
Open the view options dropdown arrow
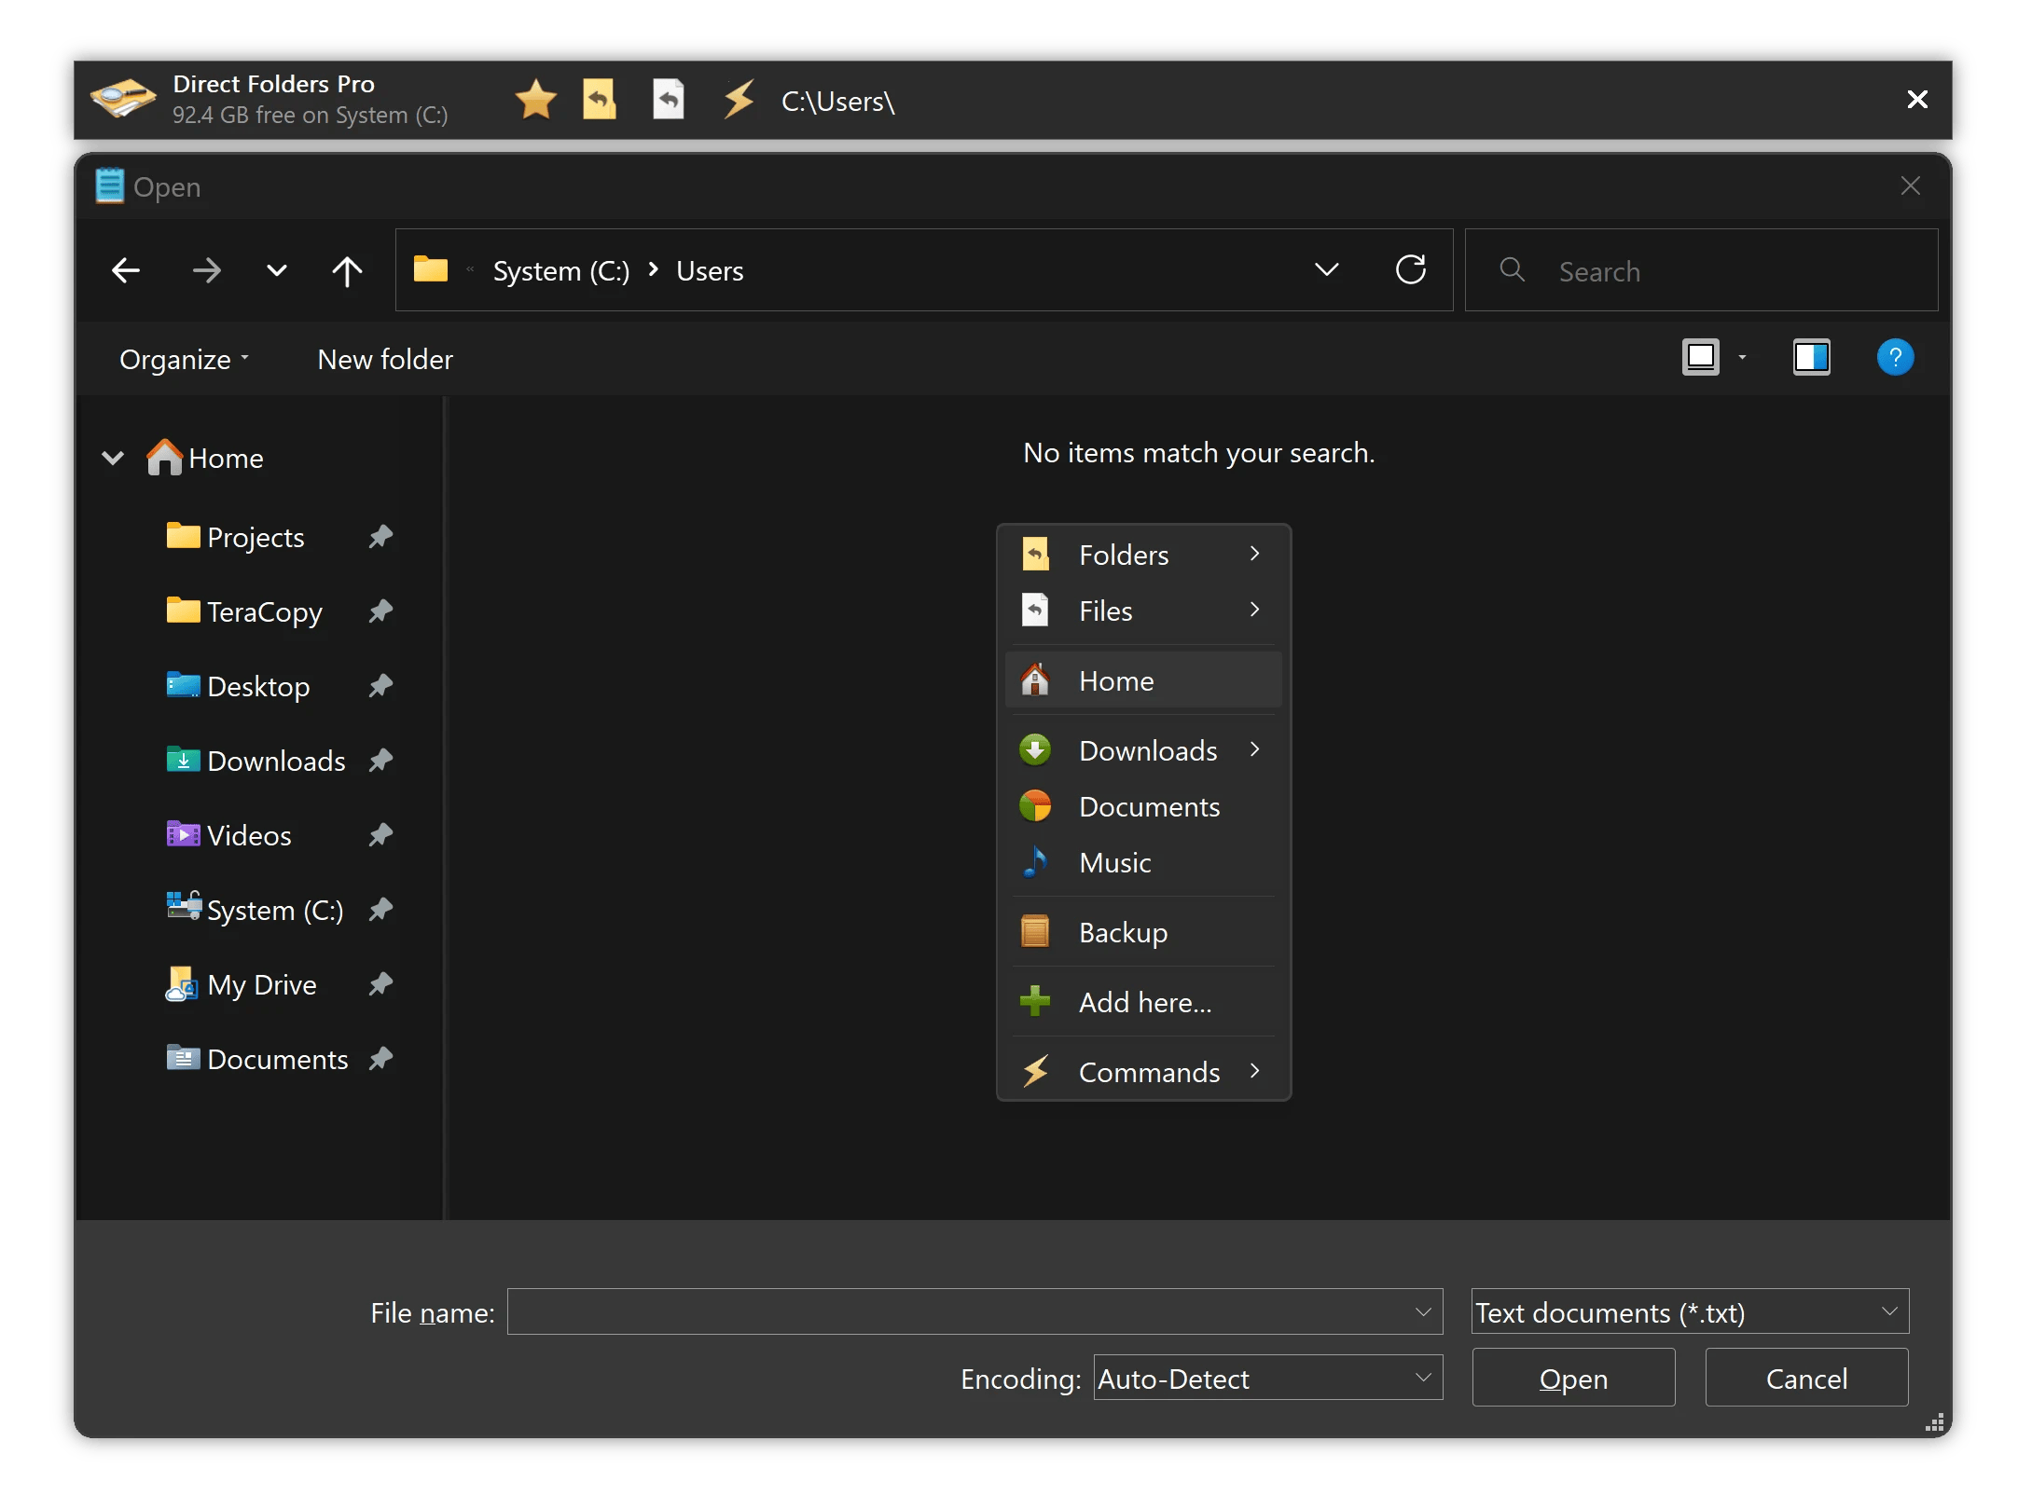1742,358
